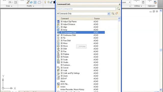Viewport: 163px width, 92px height.
Task: Select the 3D Surfaces... command row
Action: click(x=81, y=65)
